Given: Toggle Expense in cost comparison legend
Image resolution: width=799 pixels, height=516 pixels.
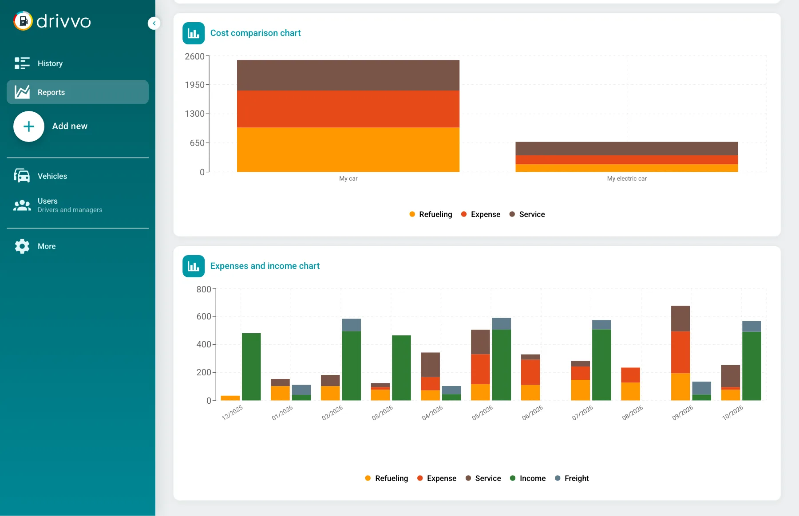Looking at the screenshot, I should pos(481,214).
